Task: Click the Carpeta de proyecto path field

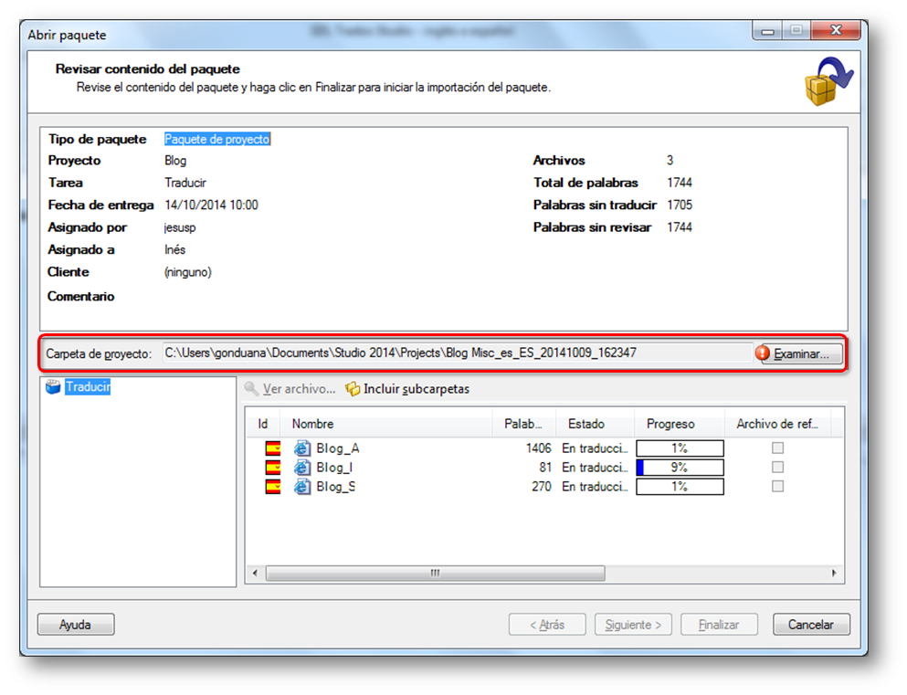Action: [x=457, y=353]
